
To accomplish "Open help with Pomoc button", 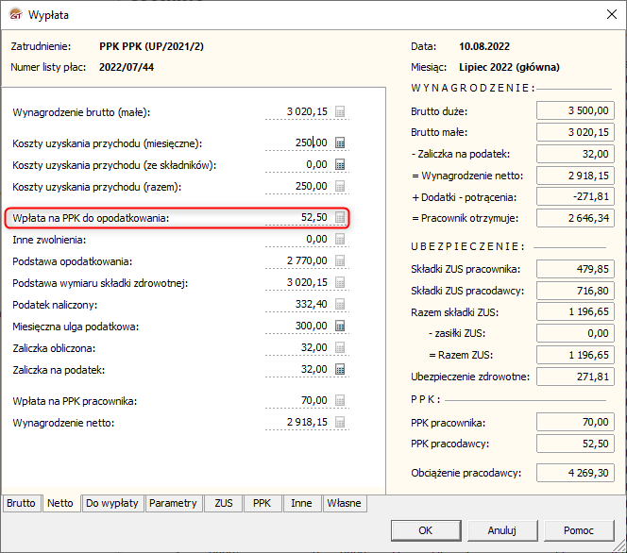I will [579, 530].
